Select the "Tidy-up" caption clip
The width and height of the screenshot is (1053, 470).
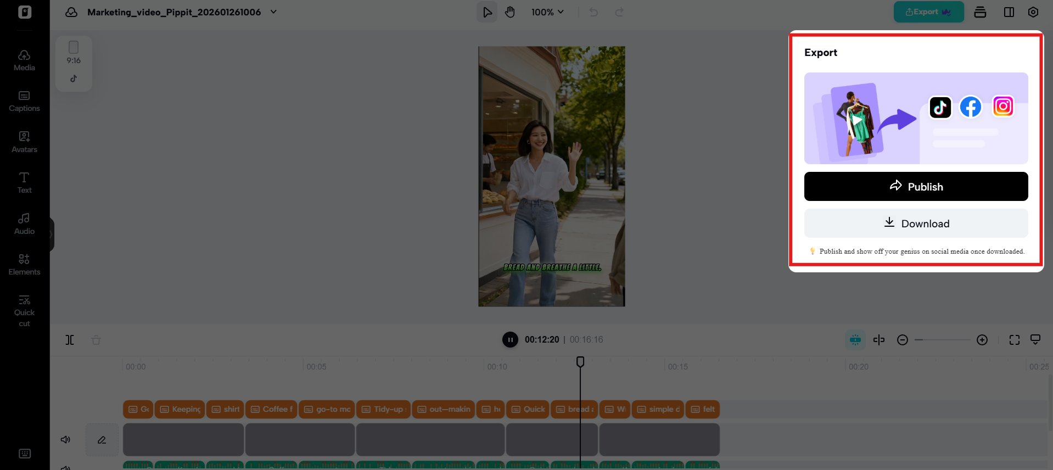tap(383, 409)
